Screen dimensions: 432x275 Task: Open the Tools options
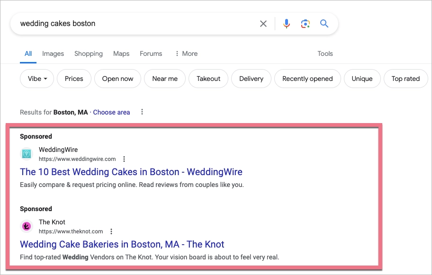point(325,53)
